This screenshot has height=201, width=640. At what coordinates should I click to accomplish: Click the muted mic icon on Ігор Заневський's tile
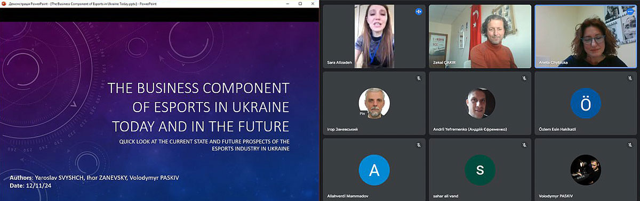[419, 78]
